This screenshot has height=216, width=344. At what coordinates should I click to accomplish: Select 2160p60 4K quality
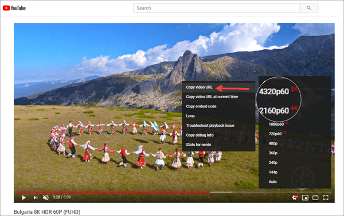(x=278, y=110)
